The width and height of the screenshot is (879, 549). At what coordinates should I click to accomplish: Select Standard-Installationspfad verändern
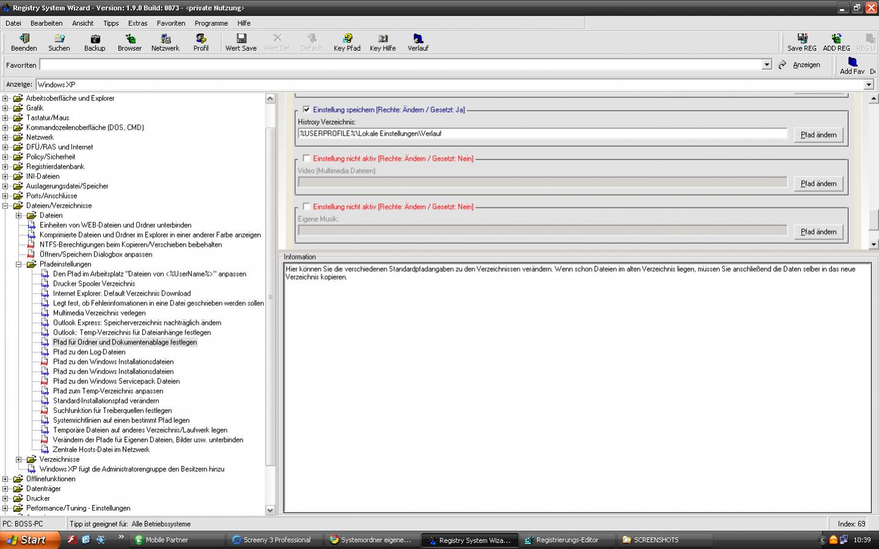[x=106, y=401]
